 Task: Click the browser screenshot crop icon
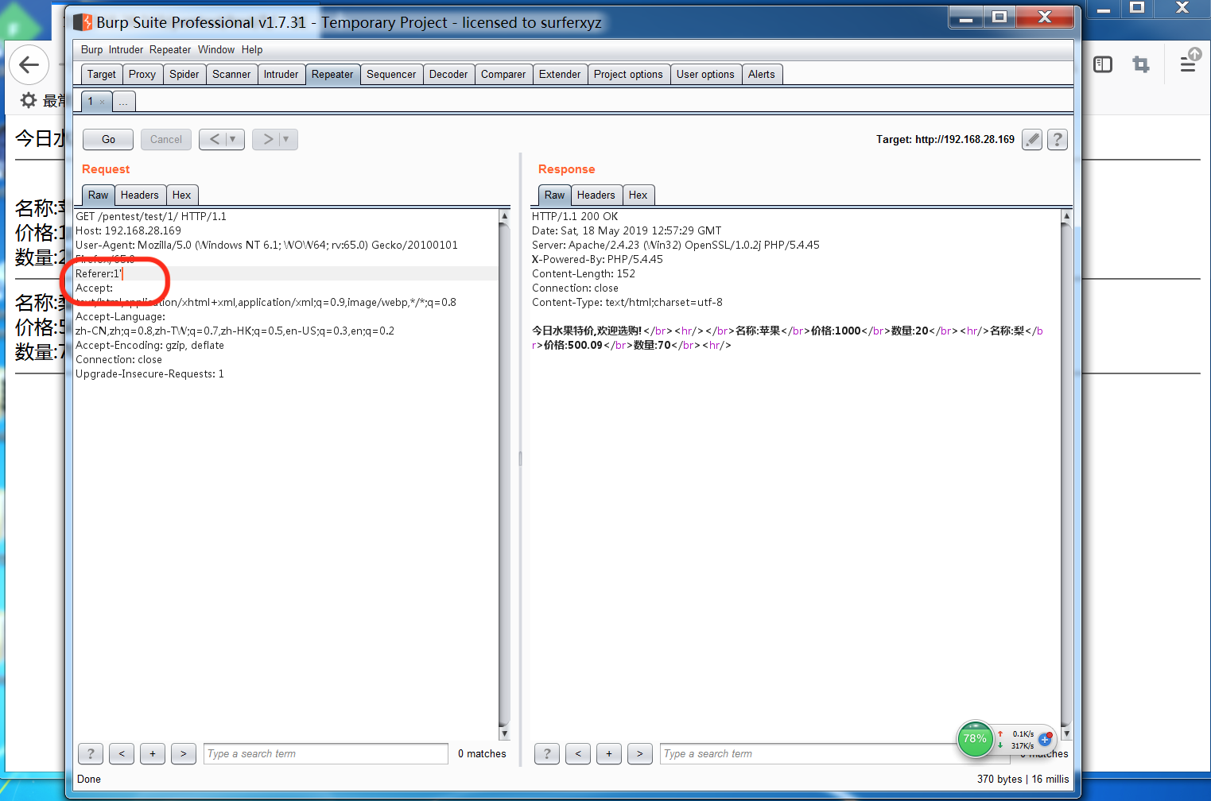coord(1141,64)
